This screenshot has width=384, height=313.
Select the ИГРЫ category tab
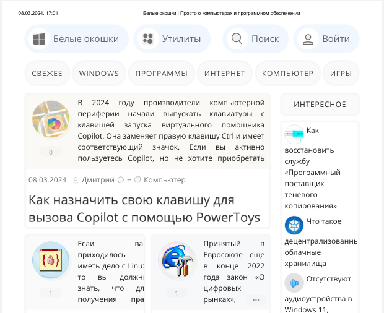click(341, 73)
